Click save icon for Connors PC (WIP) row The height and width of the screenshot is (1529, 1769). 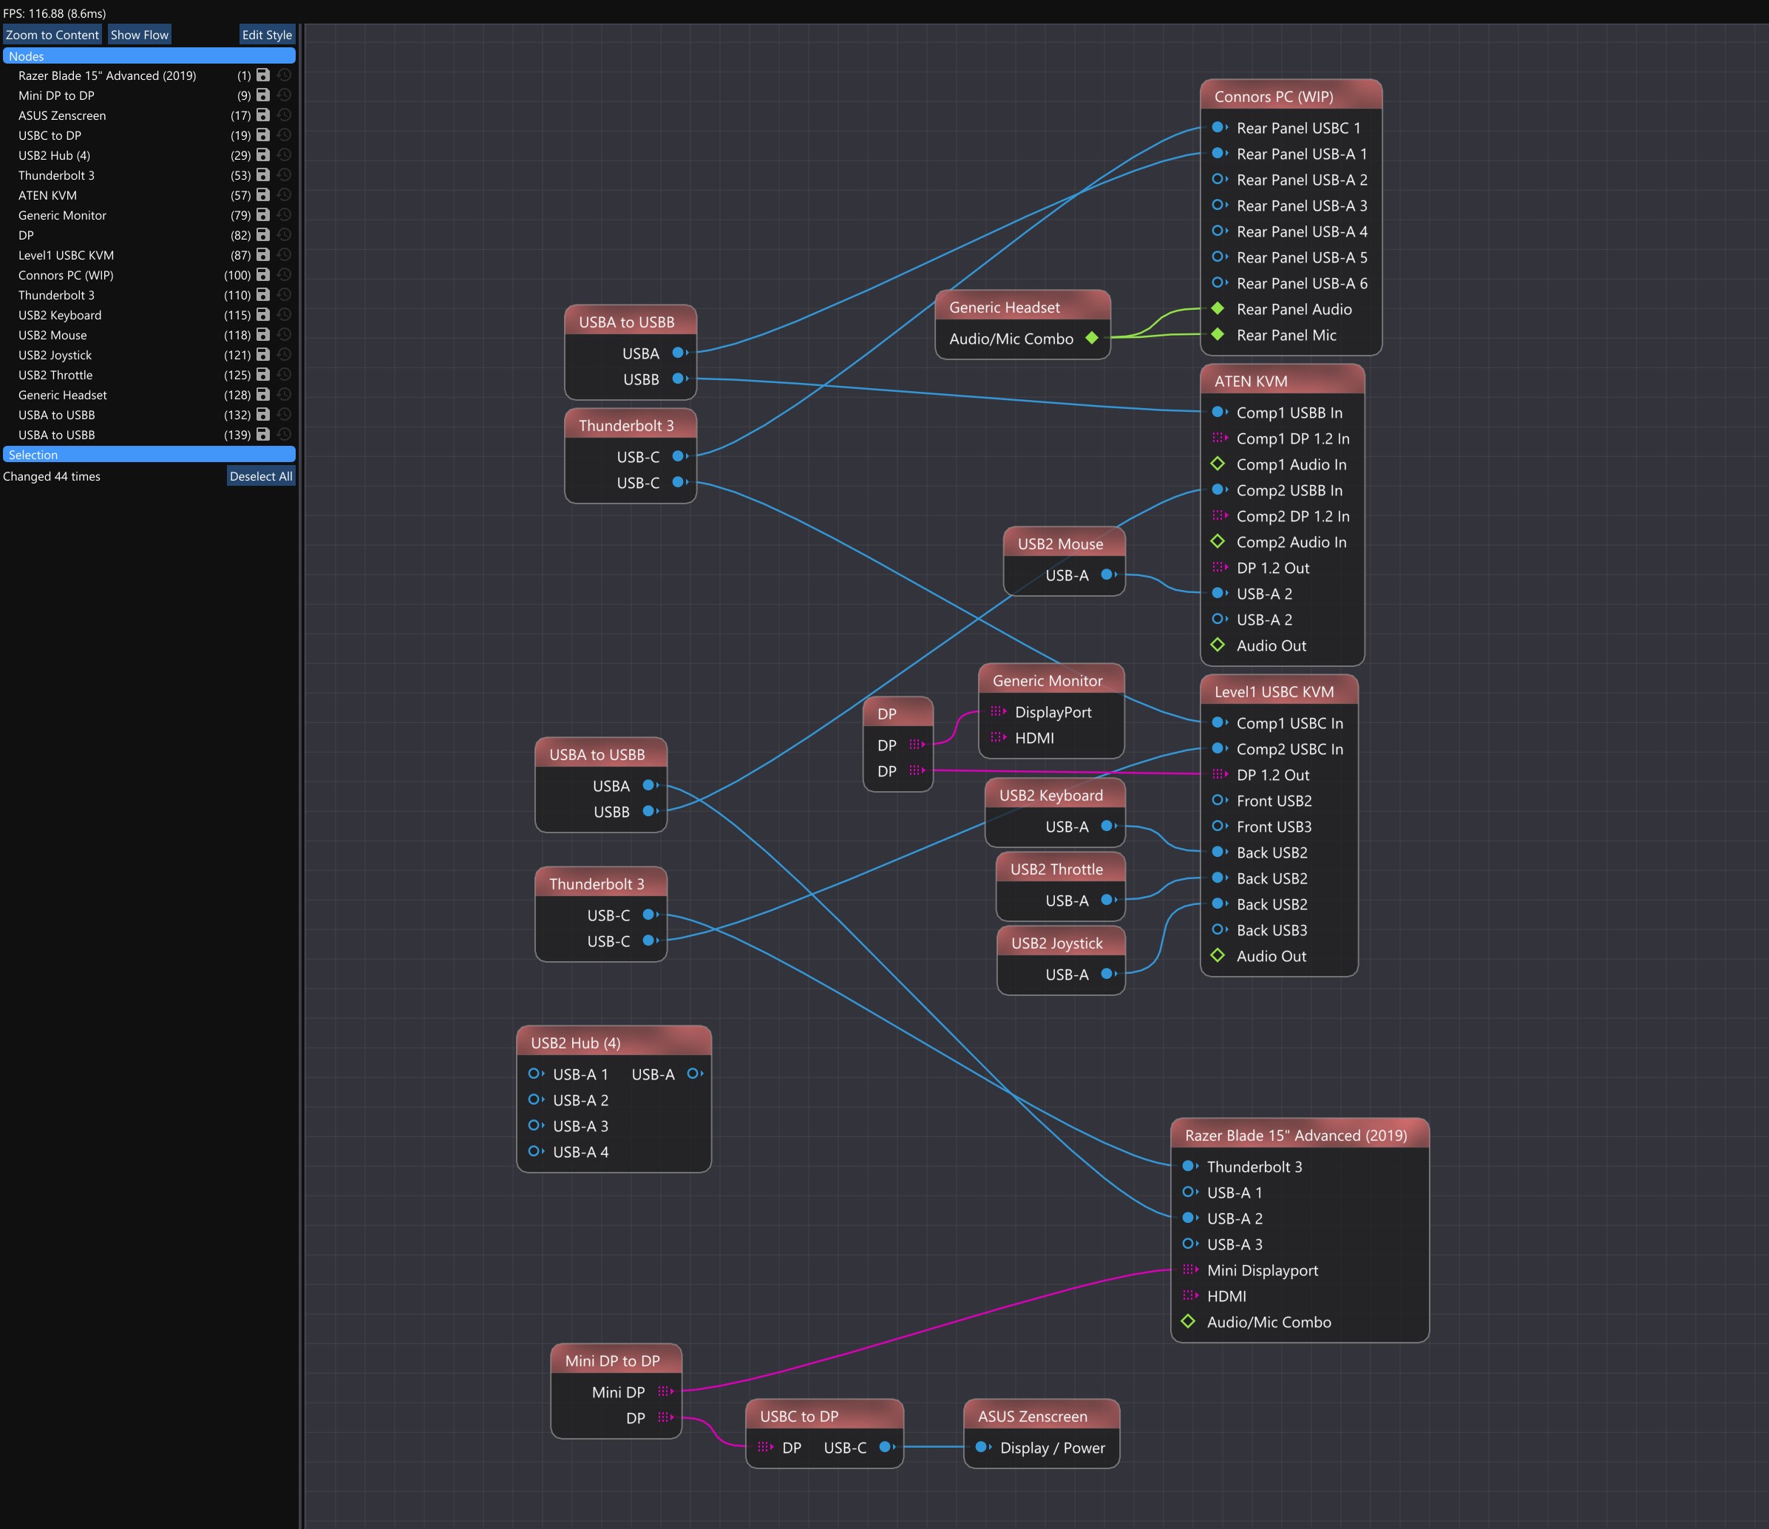pyautogui.click(x=263, y=275)
